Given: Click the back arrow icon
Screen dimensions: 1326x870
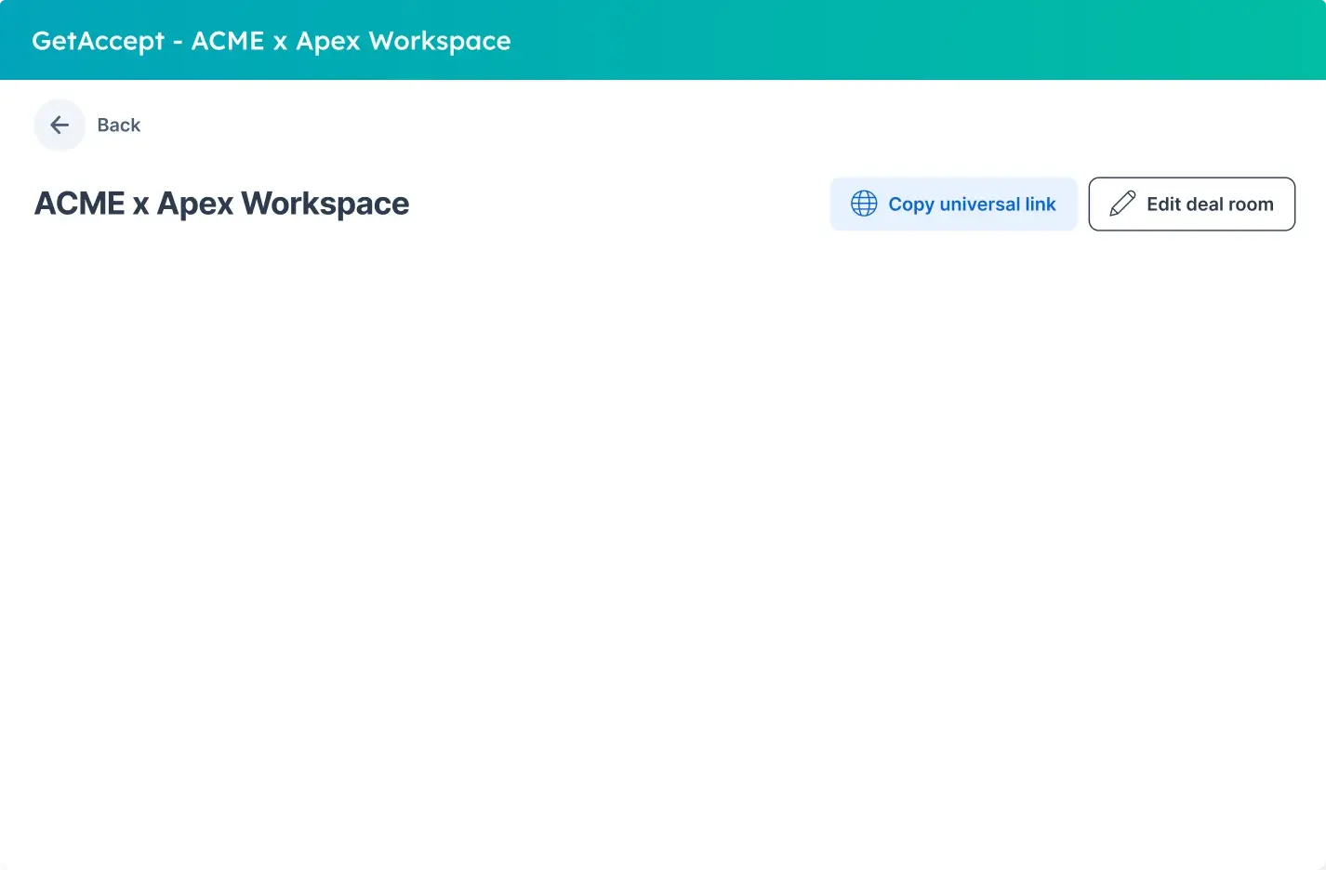Looking at the screenshot, I should [60, 125].
